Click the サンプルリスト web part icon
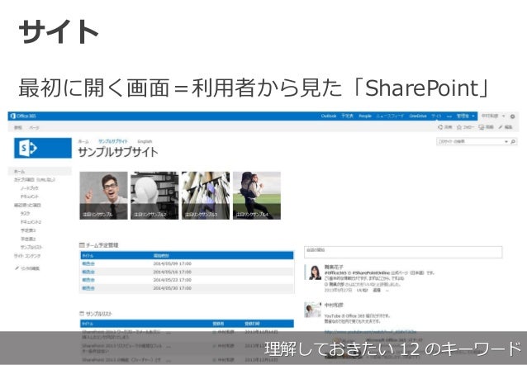The width and height of the screenshot is (527, 365). [x=82, y=314]
